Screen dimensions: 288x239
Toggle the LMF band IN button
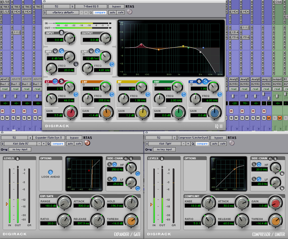click(112, 94)
